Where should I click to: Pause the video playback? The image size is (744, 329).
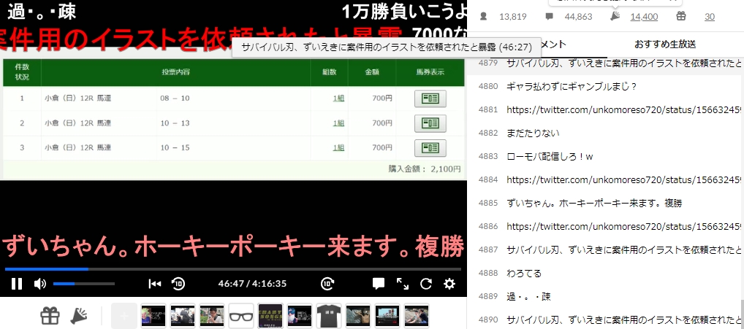tap(16, 284)
